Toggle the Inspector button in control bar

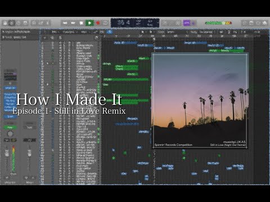pos(12,23)
